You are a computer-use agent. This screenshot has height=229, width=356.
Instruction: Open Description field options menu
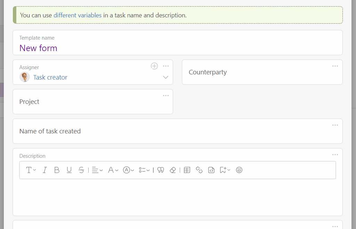(x=335, y=155)
